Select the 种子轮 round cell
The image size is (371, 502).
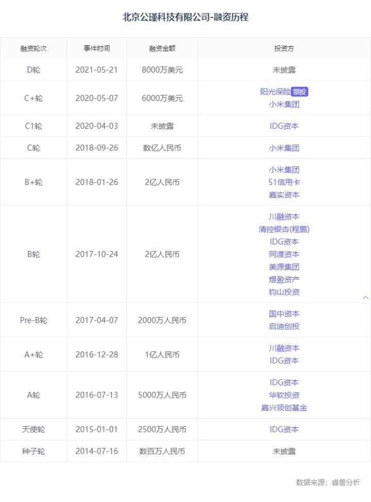tap(33, 451)
